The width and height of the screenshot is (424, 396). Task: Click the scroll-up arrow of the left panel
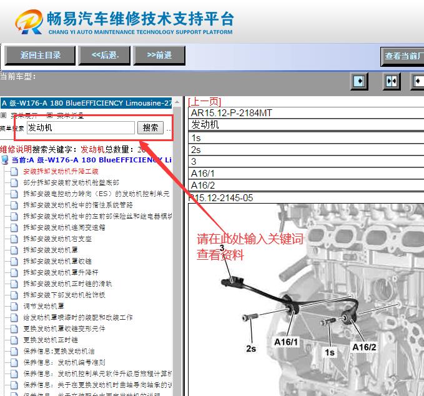pyautogui.click(x=177, y=102)
